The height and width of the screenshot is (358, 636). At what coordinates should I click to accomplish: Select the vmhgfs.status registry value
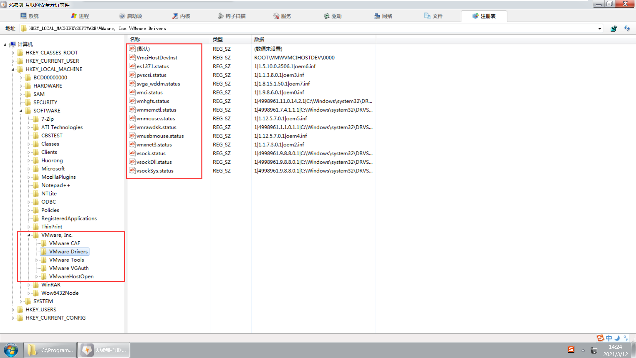(153, 101)
